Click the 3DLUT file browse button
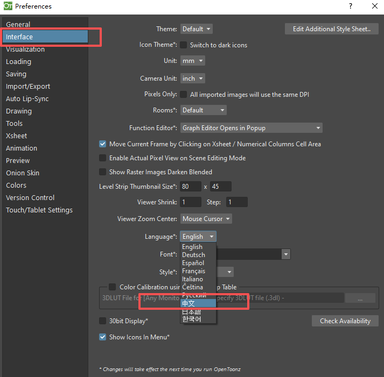This screenshot has width=384, height=377. click(x=360, y=298)
